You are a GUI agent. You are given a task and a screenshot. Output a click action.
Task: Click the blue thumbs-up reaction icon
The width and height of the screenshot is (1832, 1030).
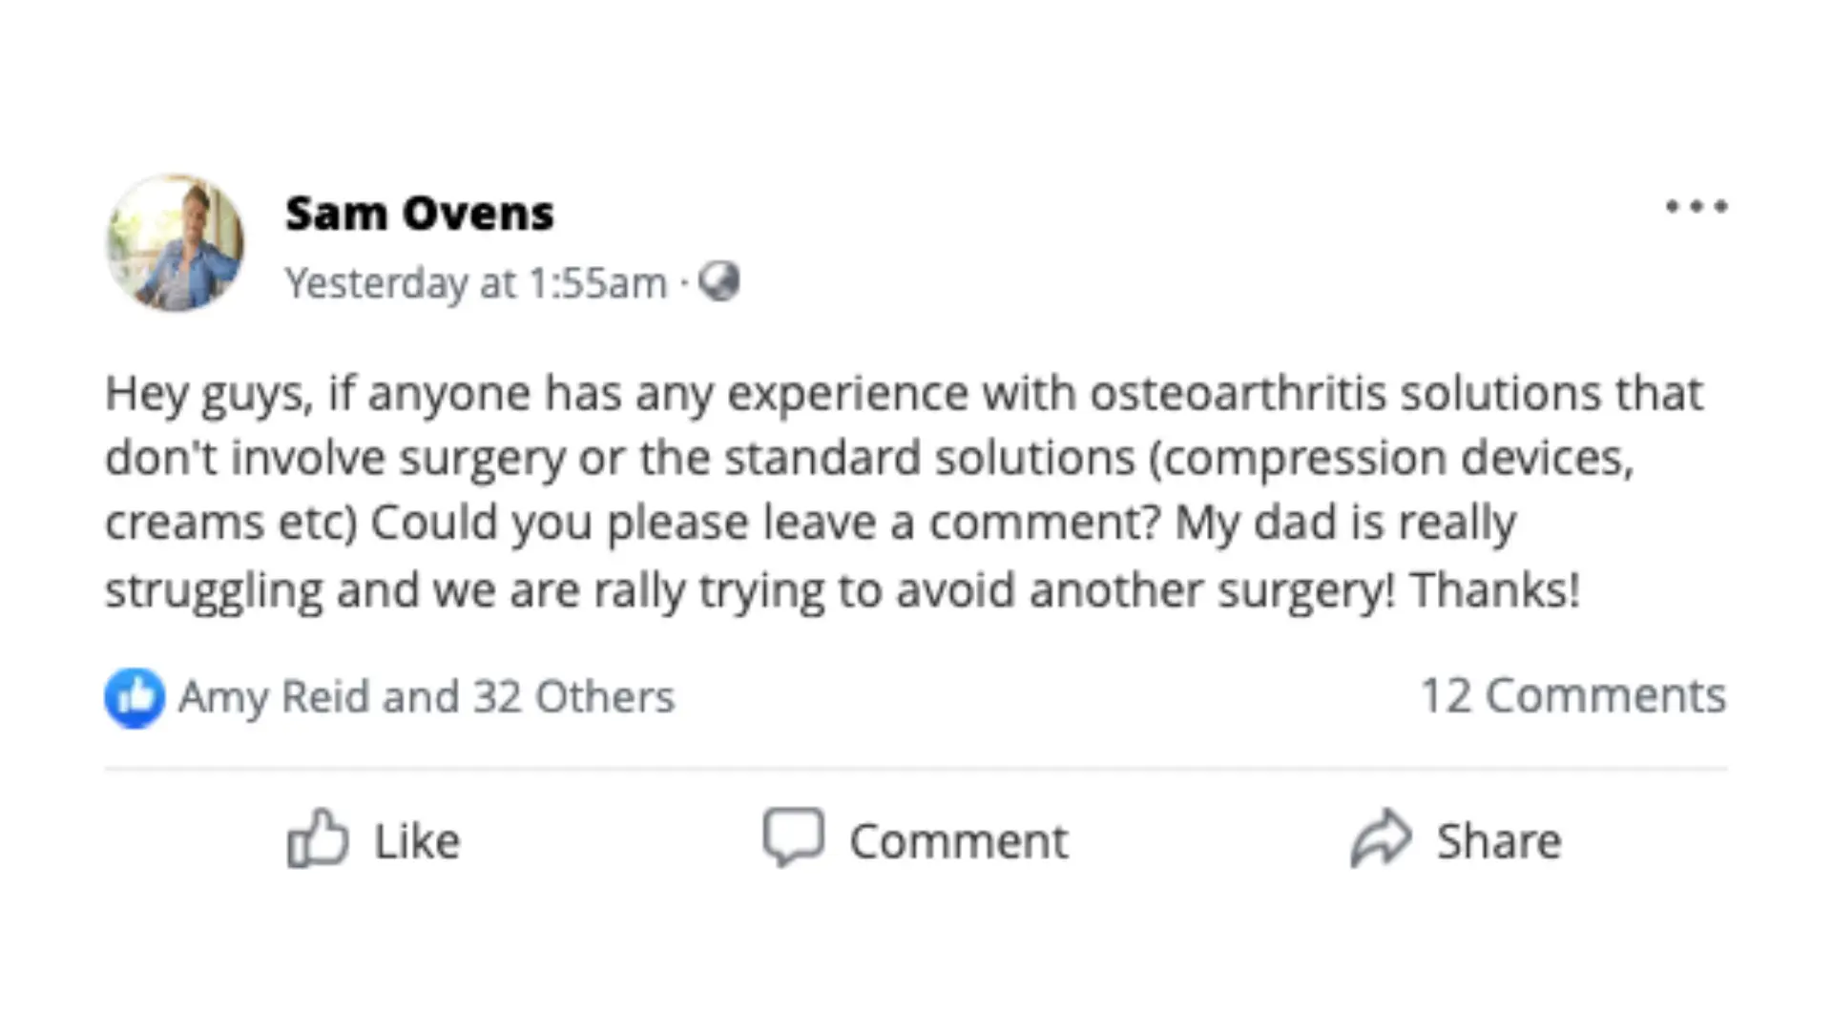point(135,698)
